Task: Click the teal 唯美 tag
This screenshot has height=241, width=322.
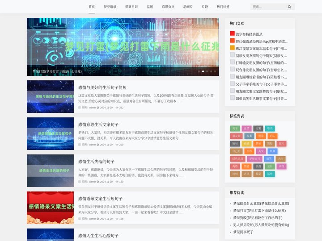Action: [x=270, y=129]
